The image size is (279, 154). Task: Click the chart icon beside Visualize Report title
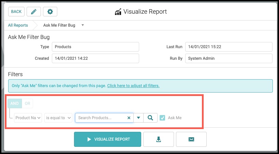point(118,12)
